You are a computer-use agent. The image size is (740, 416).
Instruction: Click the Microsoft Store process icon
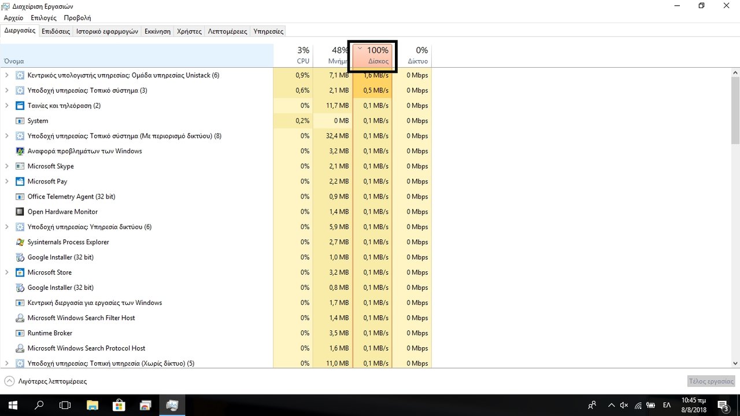[20, 273]
